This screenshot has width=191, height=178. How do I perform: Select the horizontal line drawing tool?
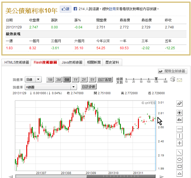click(179, 129)
